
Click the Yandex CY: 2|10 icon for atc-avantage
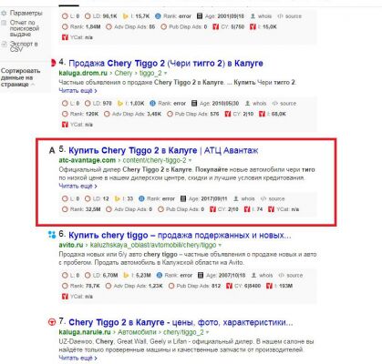point(212,209)
